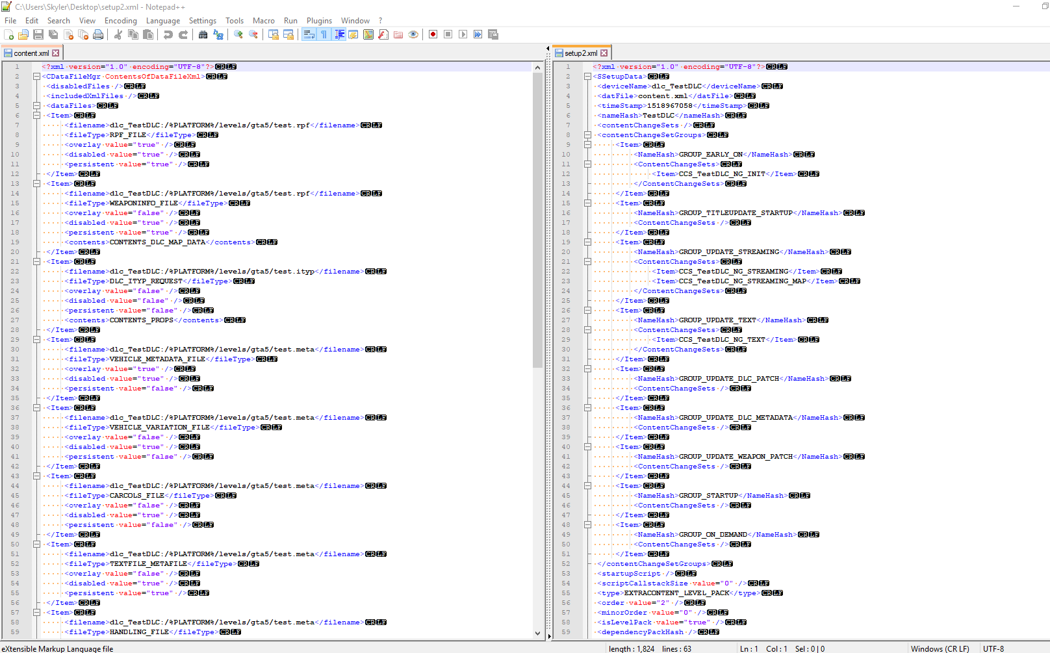Viewport: 1050px width, 653px height.
Task: Click the Undo arrow icon
Action: click(x=168, y=34)
